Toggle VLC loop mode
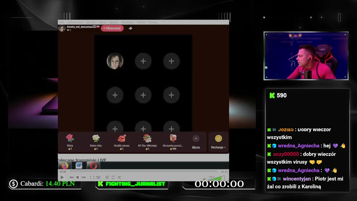This screenshot has height=201, width=357. [113, 177]
